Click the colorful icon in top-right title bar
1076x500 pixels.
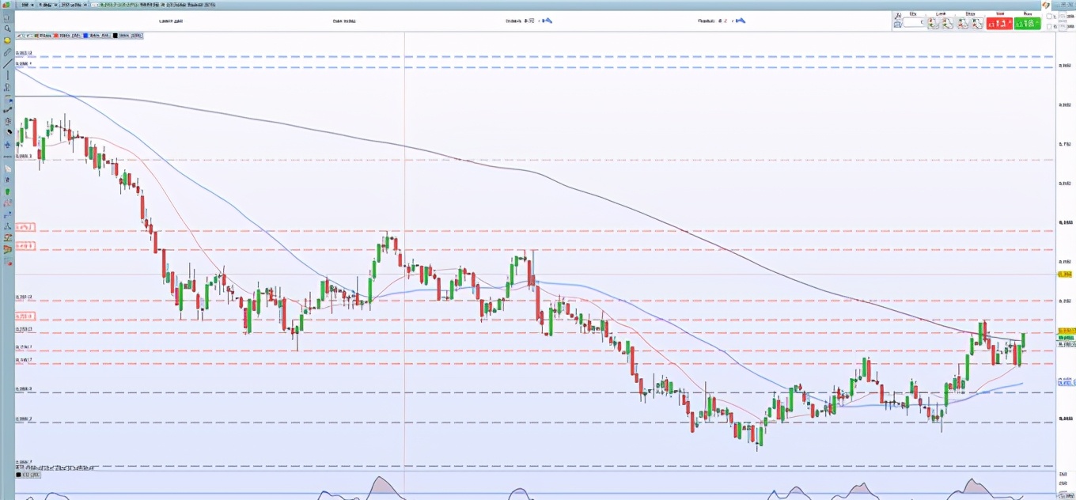pyautogui.click(x=1046, y=6)
